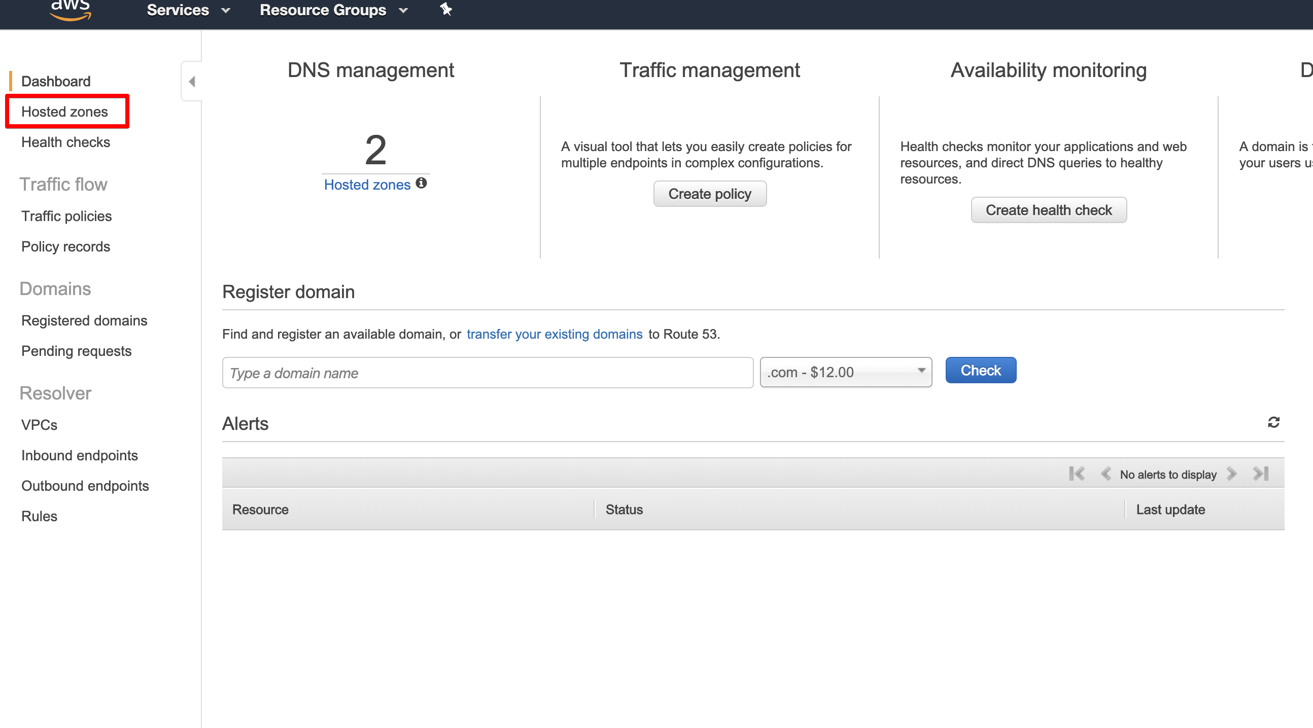Click the Create health check button
The width and height of the screenshot is (1313, 728).
pyautogui.click(x=1049, y=210)
